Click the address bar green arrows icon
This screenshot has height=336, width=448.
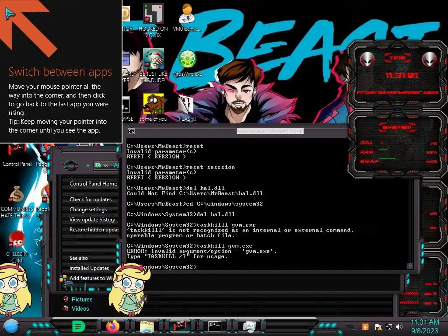click(98, 165)
